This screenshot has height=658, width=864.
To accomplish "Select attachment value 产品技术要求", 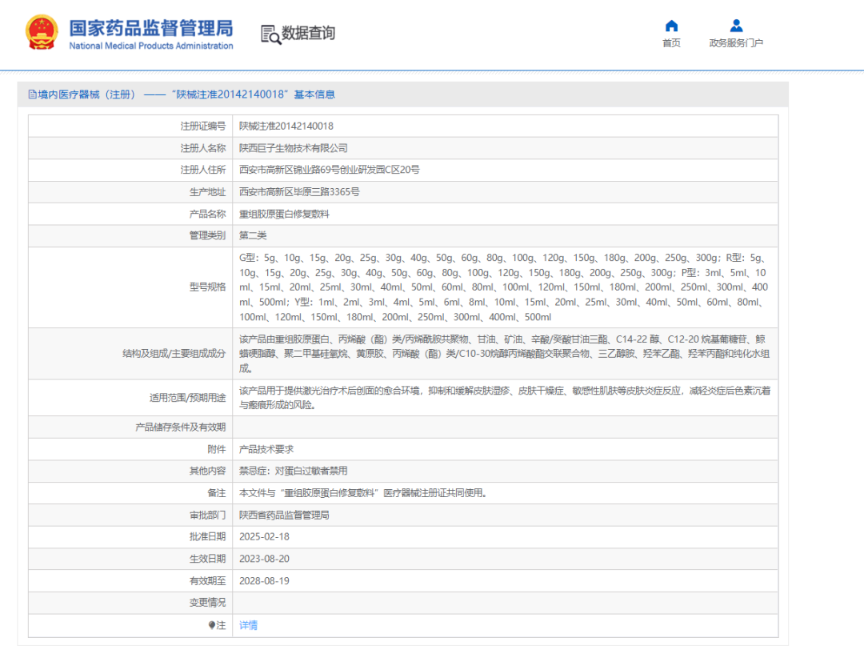I will (266, 450).
